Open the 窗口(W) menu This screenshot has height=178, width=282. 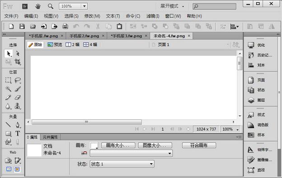[173, 16]
